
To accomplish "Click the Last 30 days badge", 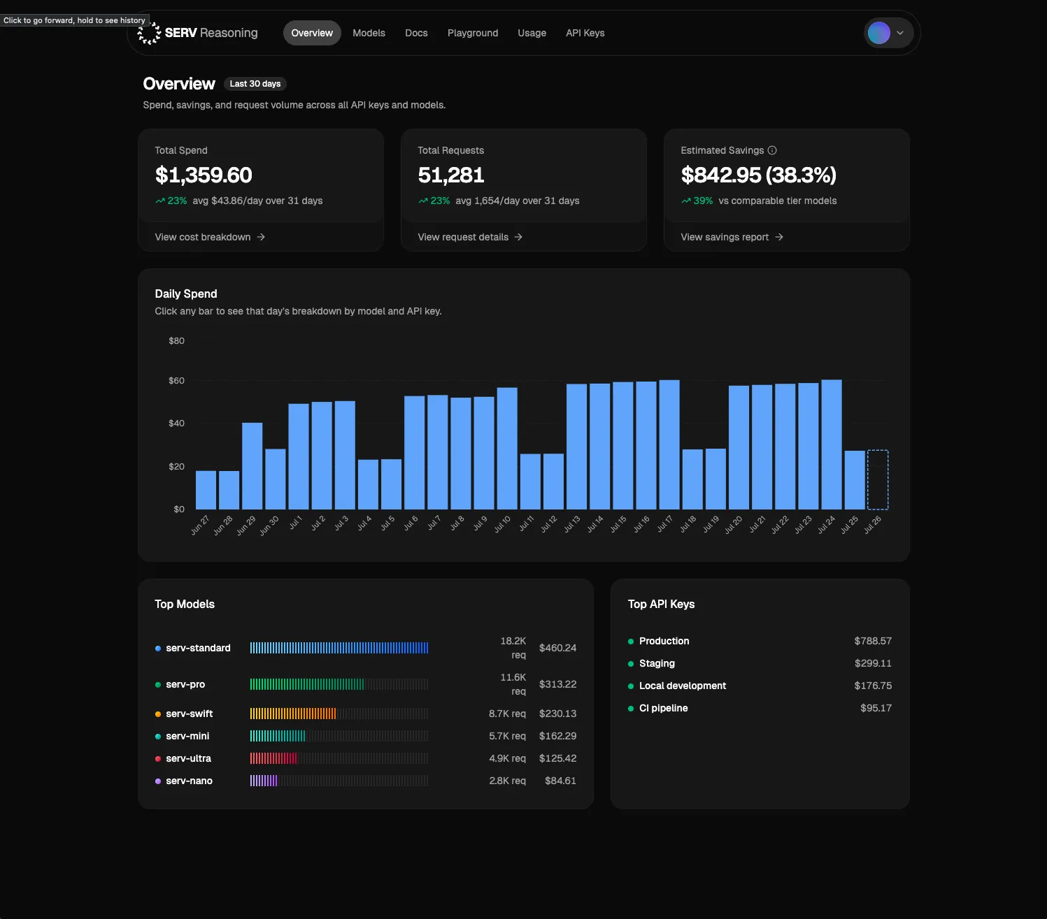I will [x=255, y=84].
